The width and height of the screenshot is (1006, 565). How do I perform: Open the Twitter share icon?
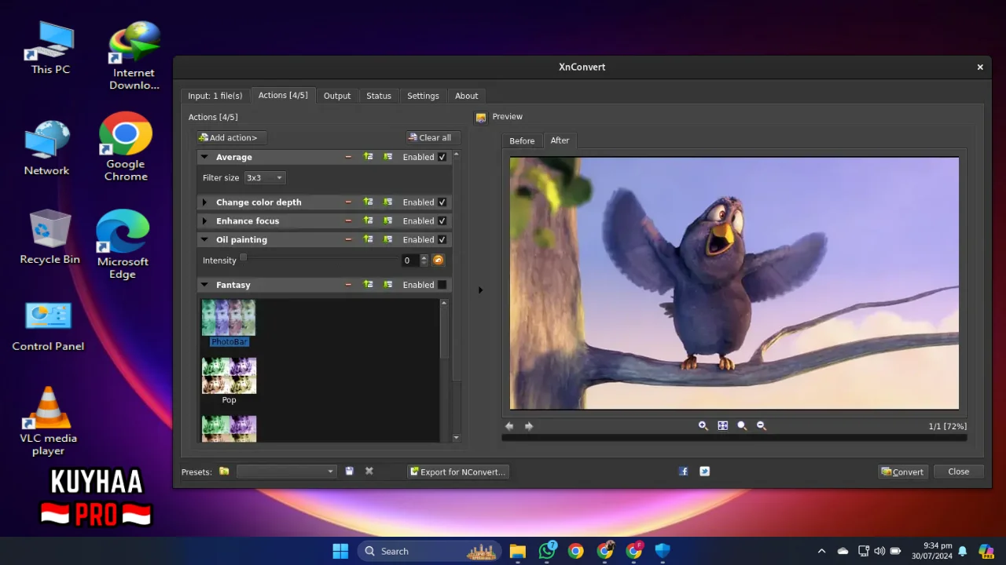pos(705,472)
